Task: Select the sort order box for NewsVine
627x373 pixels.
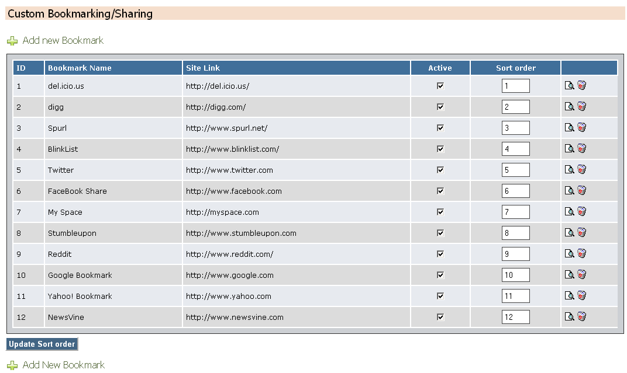Action: pos(516,317)
